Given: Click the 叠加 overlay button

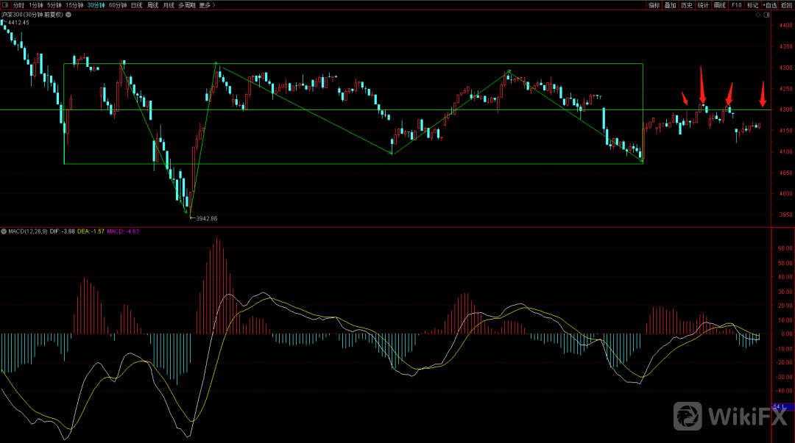Looking at the screenshot, I should pos(670,5).
